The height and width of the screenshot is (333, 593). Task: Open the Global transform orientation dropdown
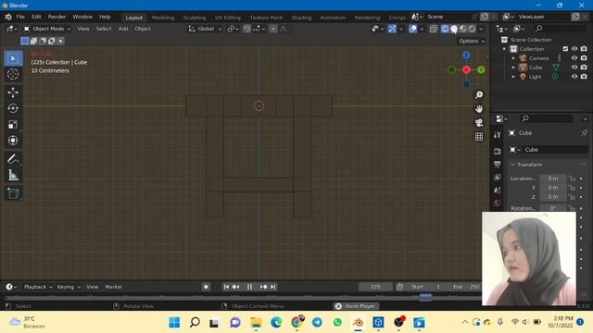[x=206, y=29]
